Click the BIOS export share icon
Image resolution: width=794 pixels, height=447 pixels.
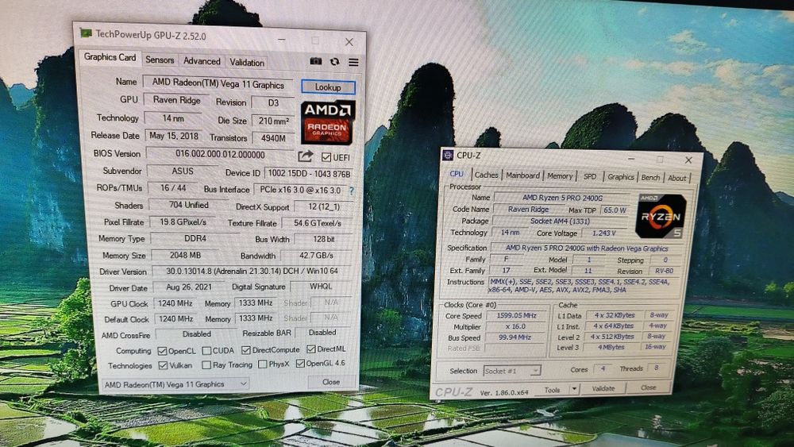pos(306,156)
